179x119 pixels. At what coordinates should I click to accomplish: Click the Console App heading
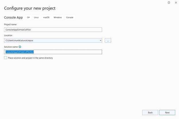13,17
